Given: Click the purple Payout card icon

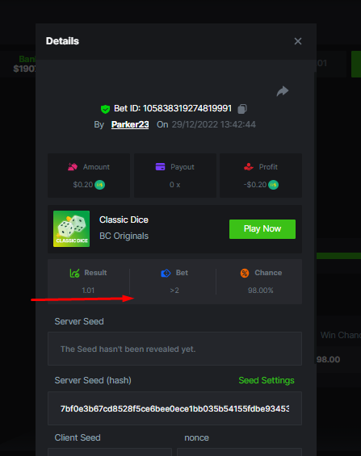Looking at the screenshot, I should pos(160,167).
